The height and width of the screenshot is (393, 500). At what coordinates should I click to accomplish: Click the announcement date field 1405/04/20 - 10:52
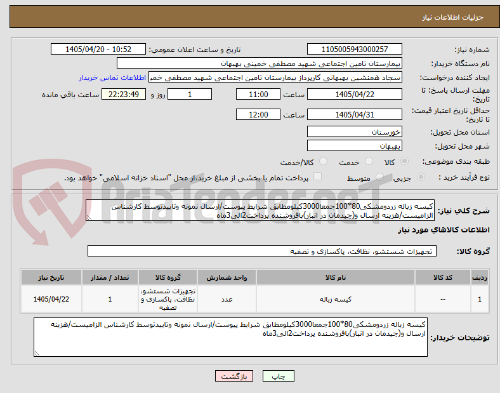pos(98,49)
